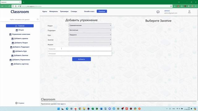Open the Добавить Раздел link
The image size is (198, 111).
[x=21, y=43]
